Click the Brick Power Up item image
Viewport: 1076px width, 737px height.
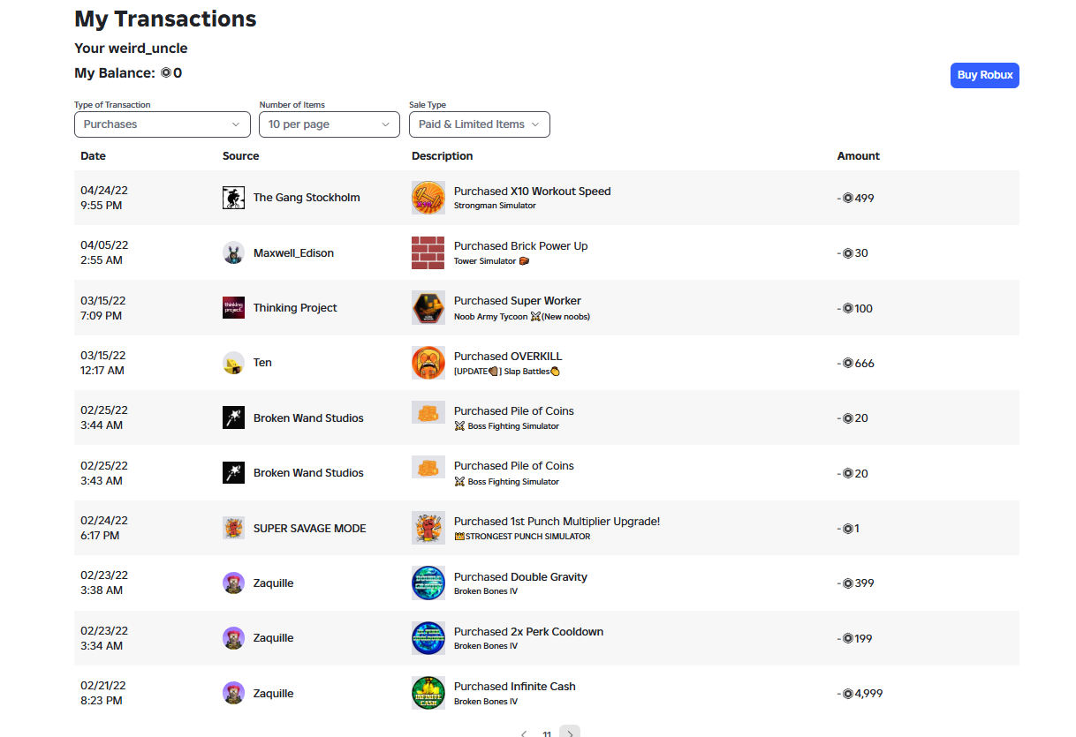[x=428, y=252]
